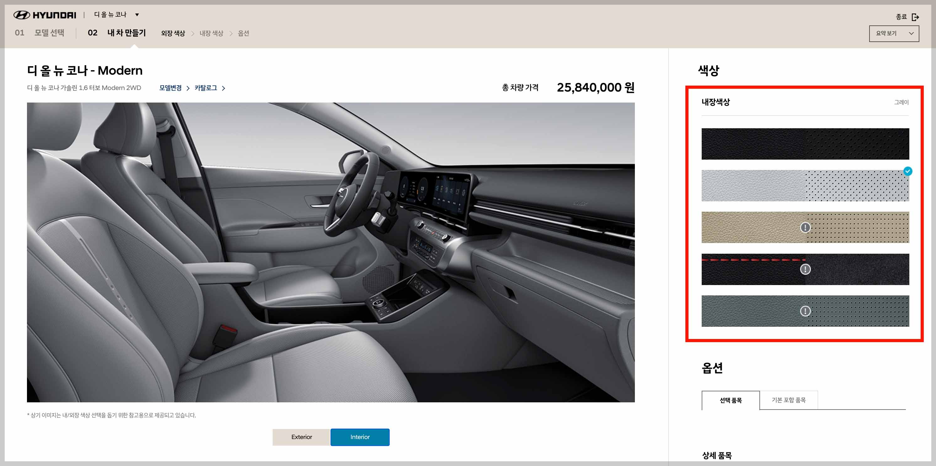Switch to the 기본 포함 품목 tab
This screenshot has height=466, width=936.
[789, 400]
